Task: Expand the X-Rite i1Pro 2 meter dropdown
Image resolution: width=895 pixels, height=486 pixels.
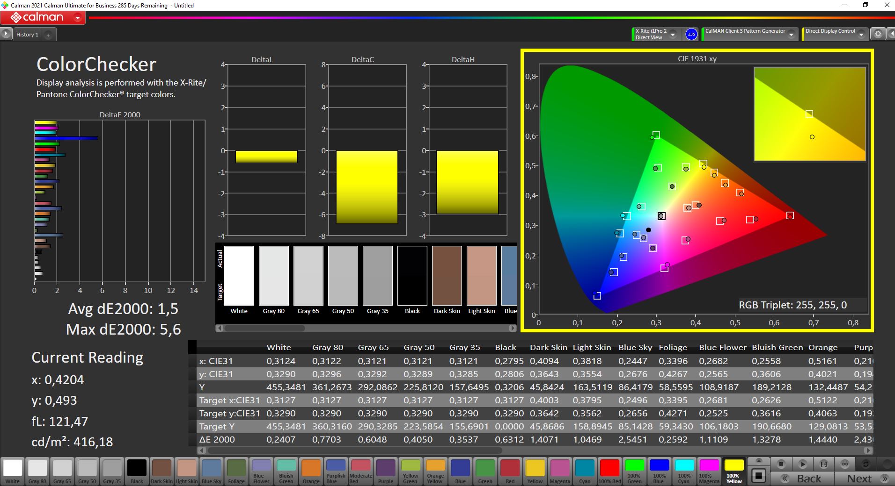Action: pos(673,35)
